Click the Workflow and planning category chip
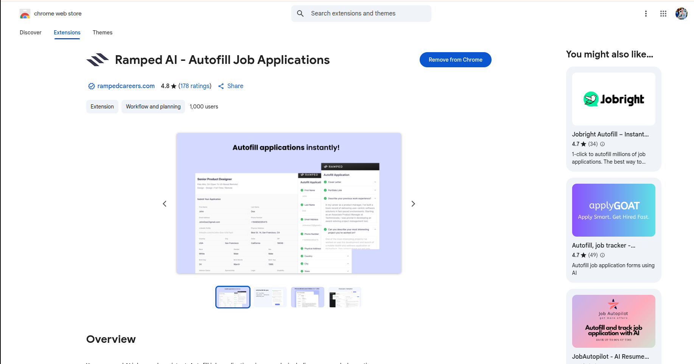Image resolution: width=694 pixels, height=364 pixels. pyautogui.click(x=153, y=107)
